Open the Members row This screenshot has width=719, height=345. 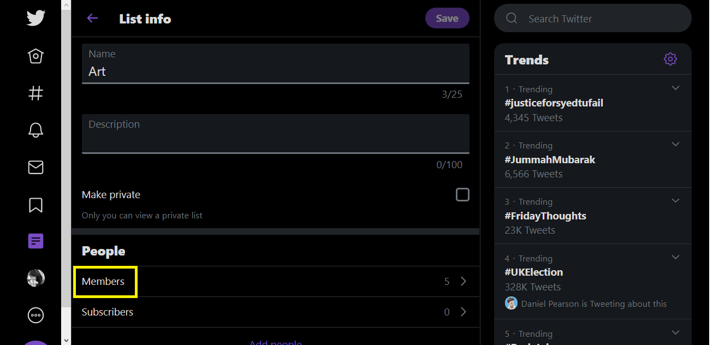coord(275,282)
